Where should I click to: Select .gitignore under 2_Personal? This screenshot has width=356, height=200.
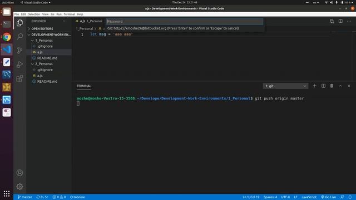pos(45,70)
